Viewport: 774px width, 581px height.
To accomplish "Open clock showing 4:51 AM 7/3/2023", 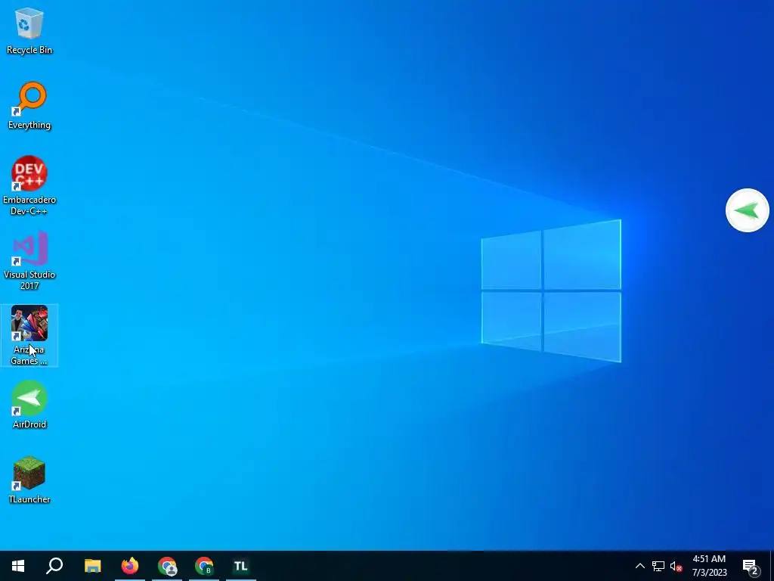I will [709, 566].
